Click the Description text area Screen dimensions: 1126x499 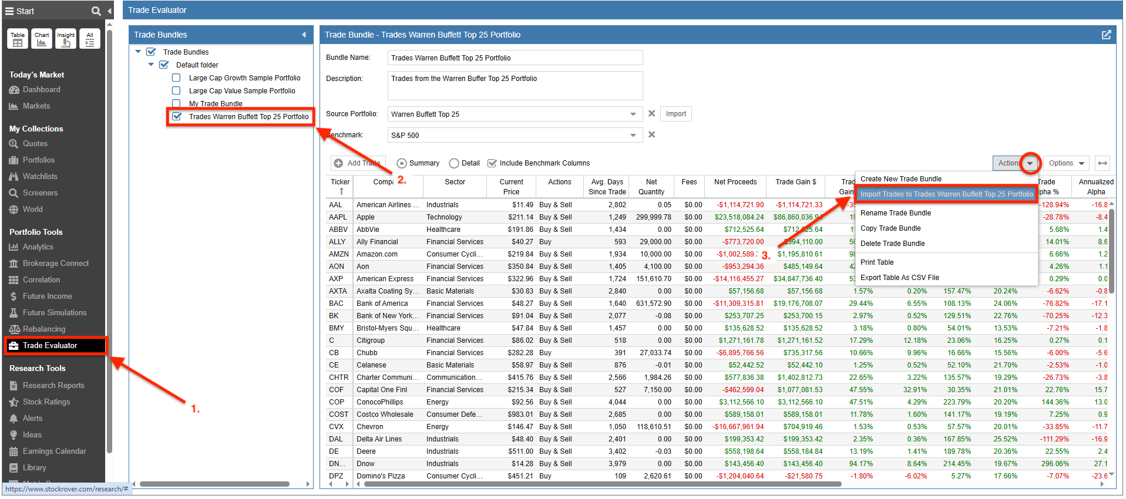(x=515, y=86)
